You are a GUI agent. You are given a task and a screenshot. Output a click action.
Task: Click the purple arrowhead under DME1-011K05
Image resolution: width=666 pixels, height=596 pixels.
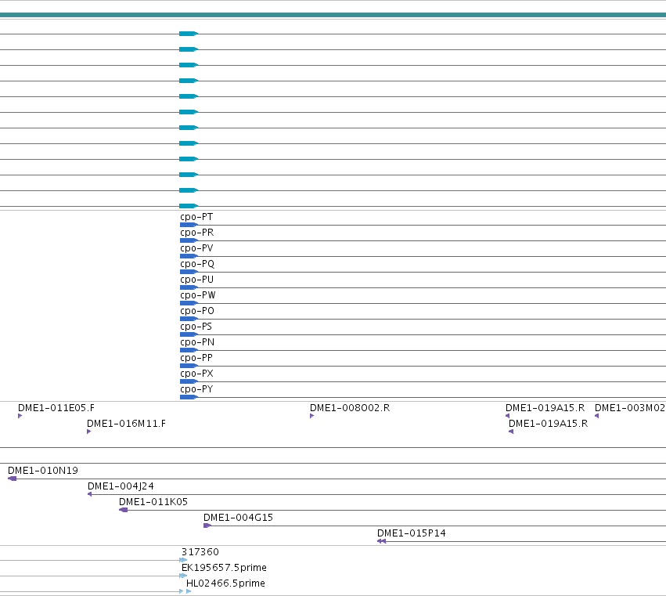click(x=123, y=510)
